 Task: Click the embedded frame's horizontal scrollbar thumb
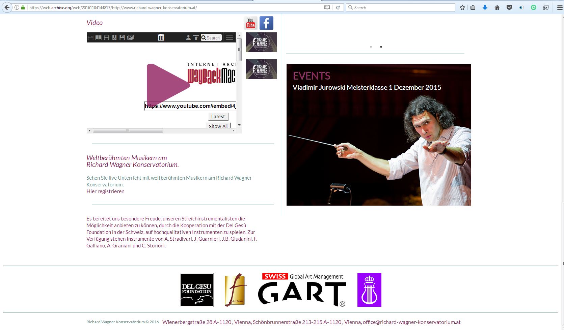[128, 130]
